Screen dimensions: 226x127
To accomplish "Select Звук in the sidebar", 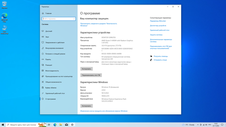I will (x=59, y=37).
